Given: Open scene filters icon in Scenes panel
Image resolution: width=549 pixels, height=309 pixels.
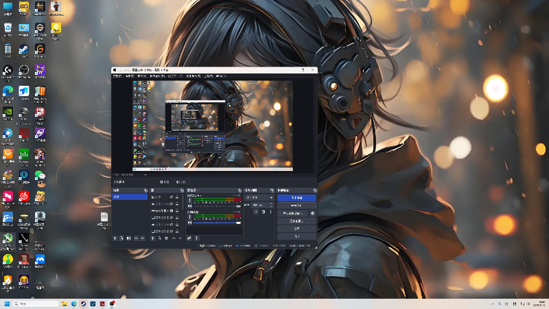Looking at the screenshot, I should [128, 238].
